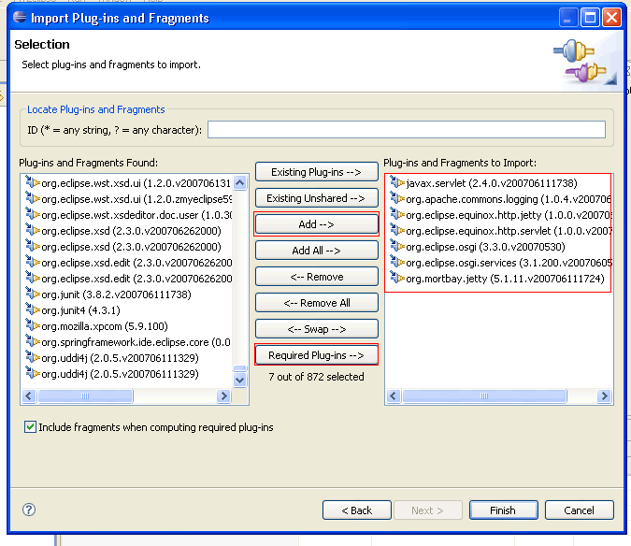Click right arrow of import list horizontal scrollbar

(604, 395)
